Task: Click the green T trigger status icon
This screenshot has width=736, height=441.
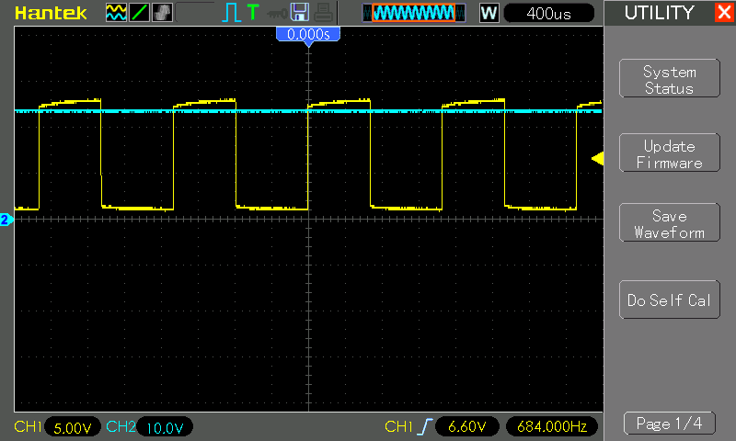Action: click(252, 12)
